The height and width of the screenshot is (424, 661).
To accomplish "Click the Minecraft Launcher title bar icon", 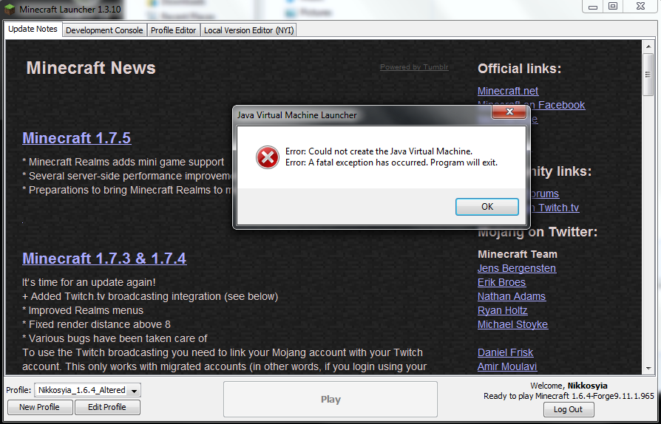I will click(x=10, y=9).
